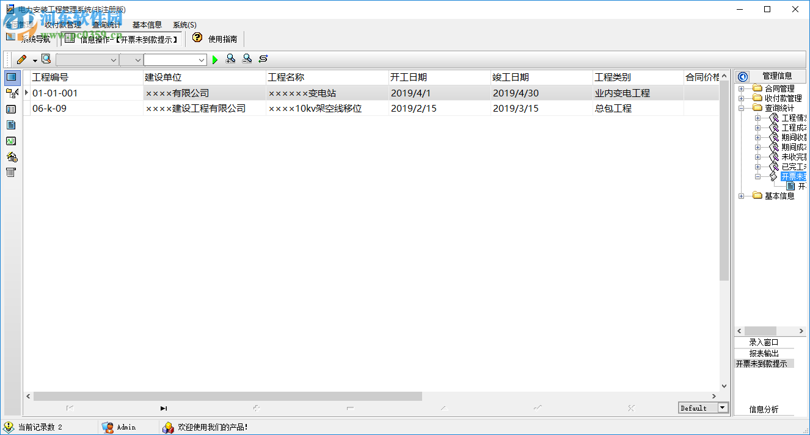The image size is (810, 435).
Task: Click the tree structure icon in left sidebar
Action: click(x=12, y=93)
